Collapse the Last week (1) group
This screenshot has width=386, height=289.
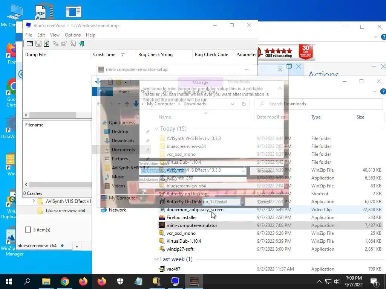tap(156, 259)
